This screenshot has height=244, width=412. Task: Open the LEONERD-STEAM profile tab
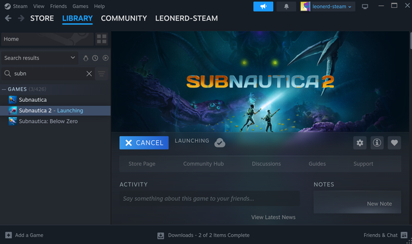(186, 19)
